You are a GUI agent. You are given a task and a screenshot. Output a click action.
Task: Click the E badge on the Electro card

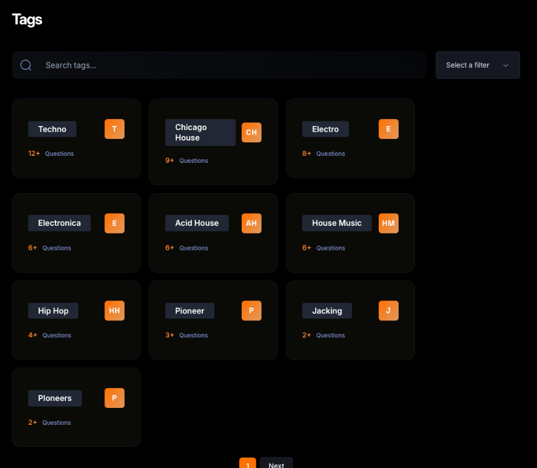point(388,129)
